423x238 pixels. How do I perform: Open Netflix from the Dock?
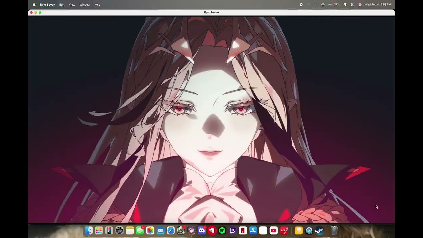(x=243, y=230)
